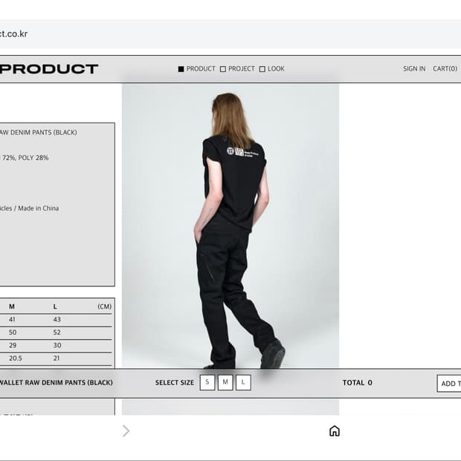
Task: Tap the home icon in bottom bar
Action: pos(335,431)
